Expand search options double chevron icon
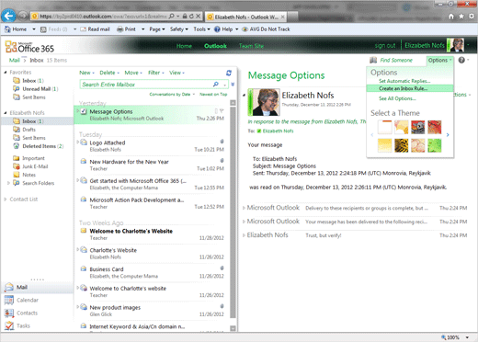This screenshot has width=478, height=342. point(233,85)
